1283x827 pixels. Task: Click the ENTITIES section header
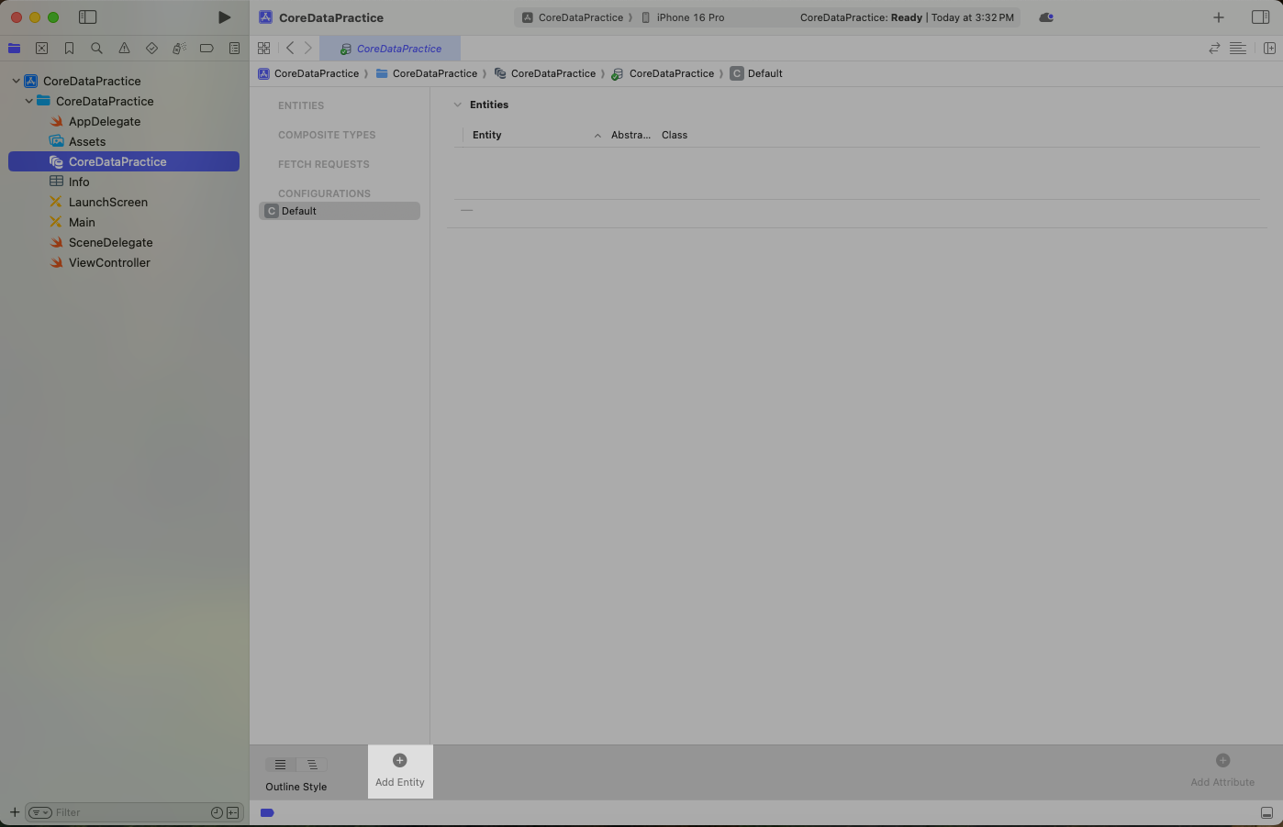301,105
